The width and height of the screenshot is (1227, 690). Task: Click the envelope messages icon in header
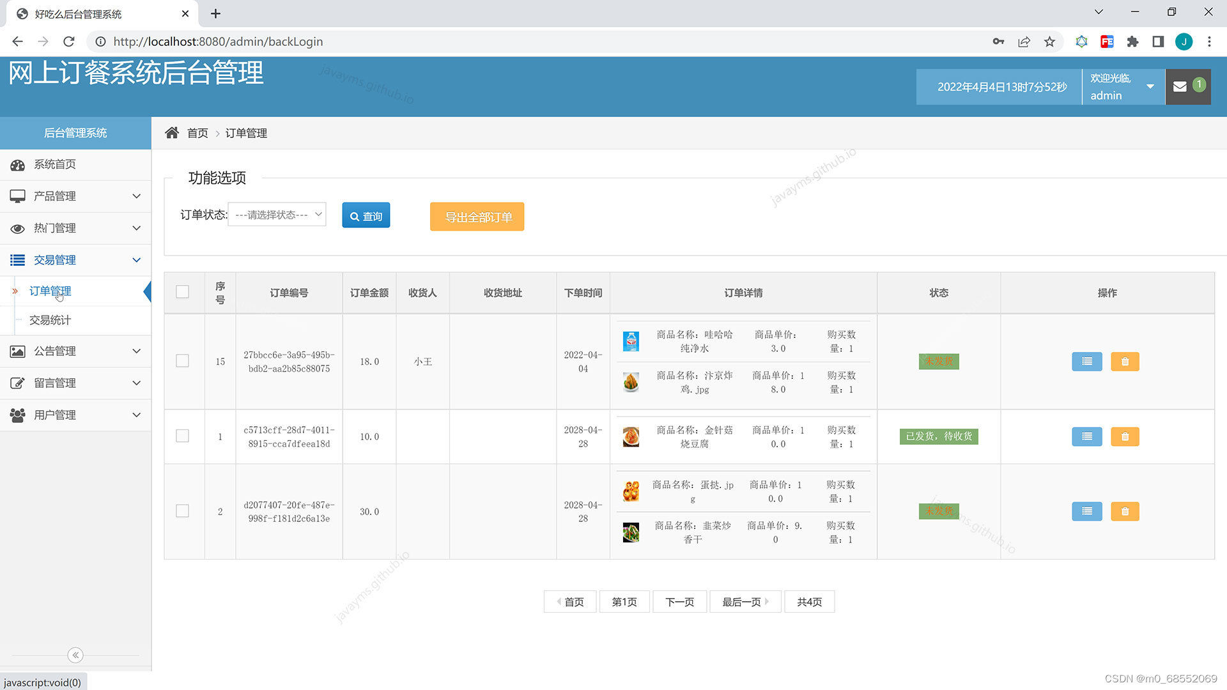point(1180,87)
